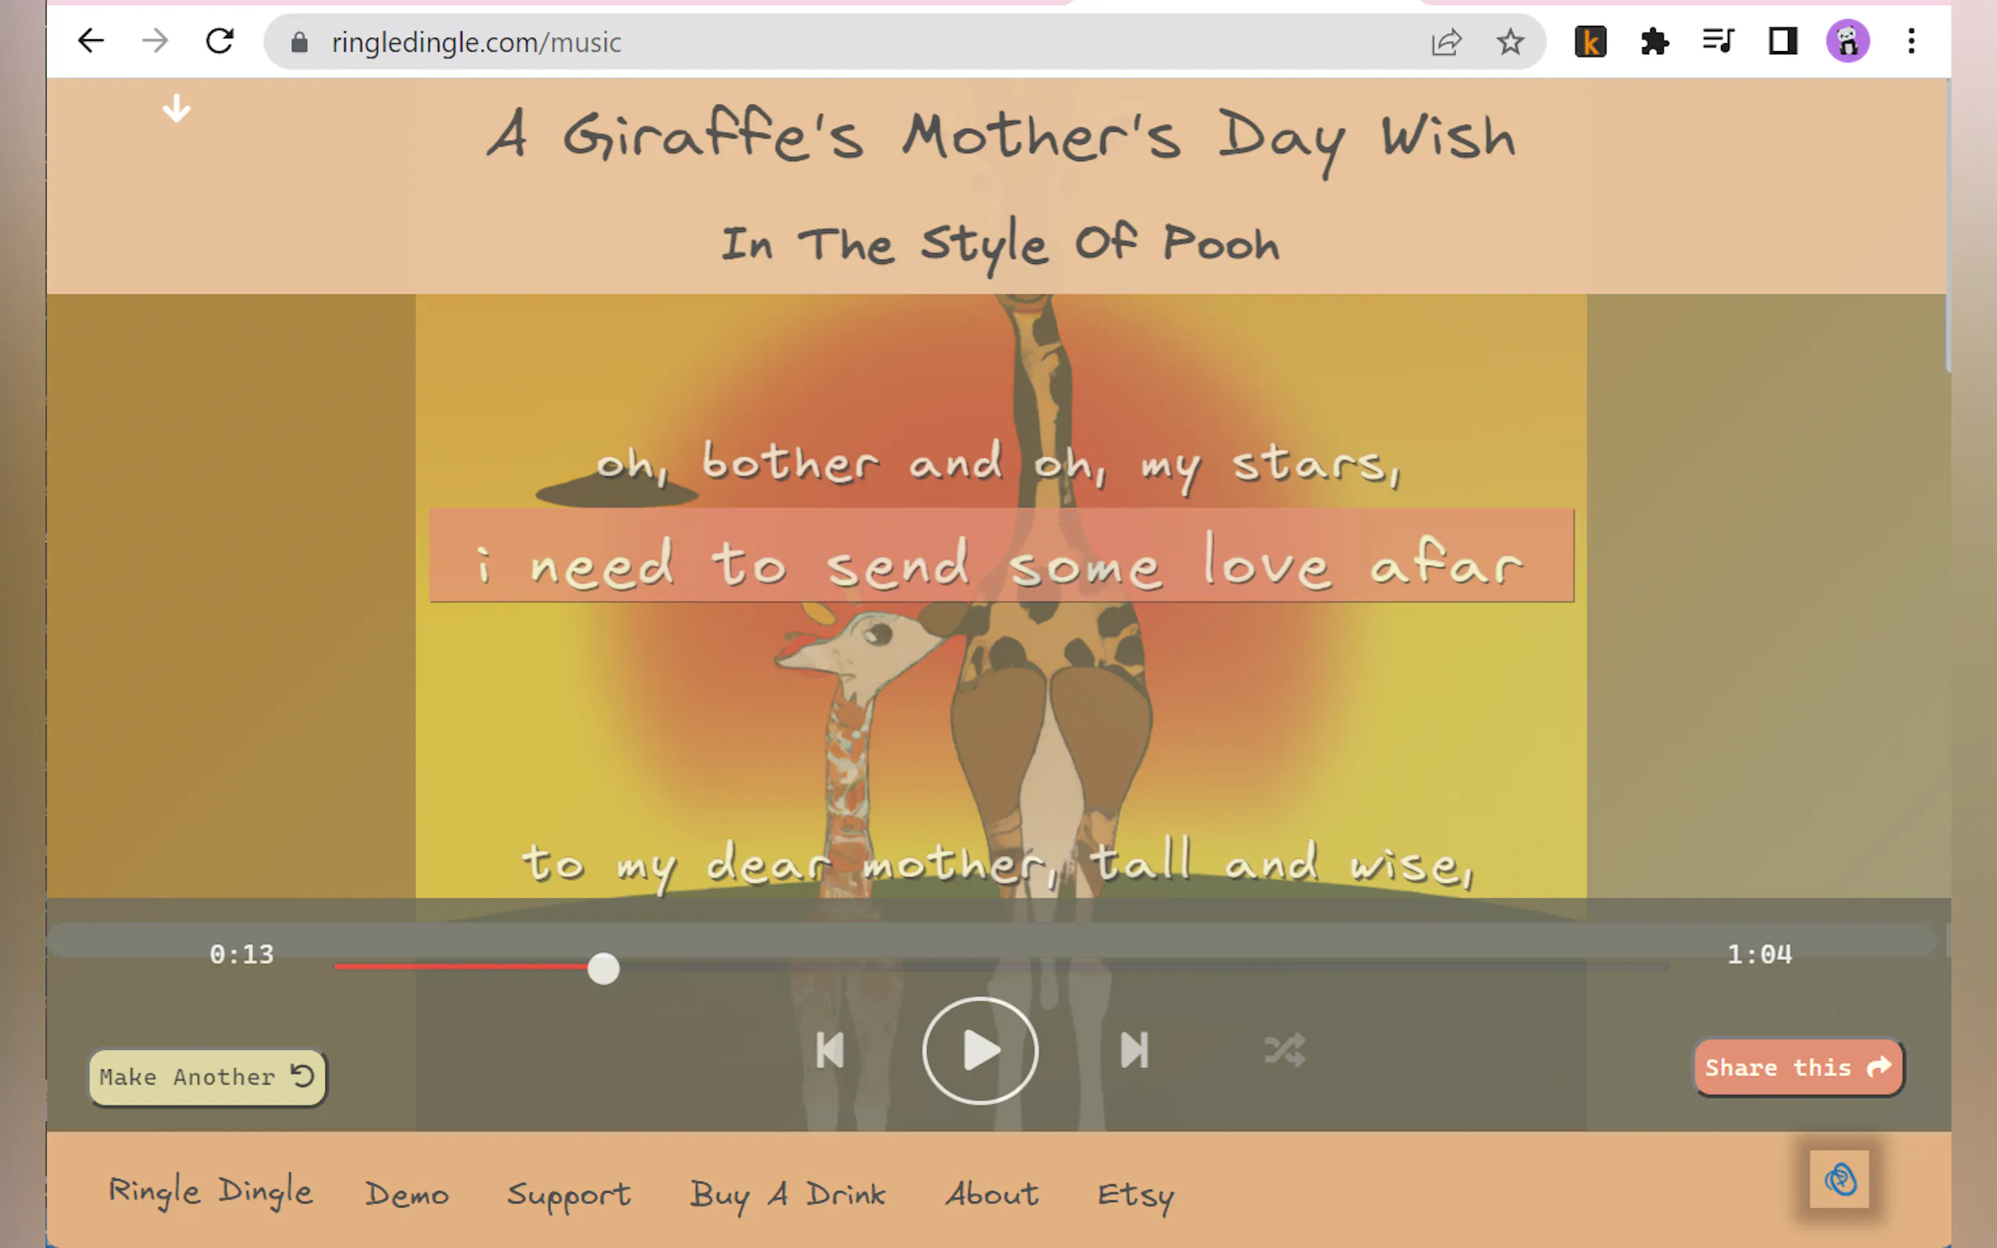Click the Make Another button

tap(208, 1077)
